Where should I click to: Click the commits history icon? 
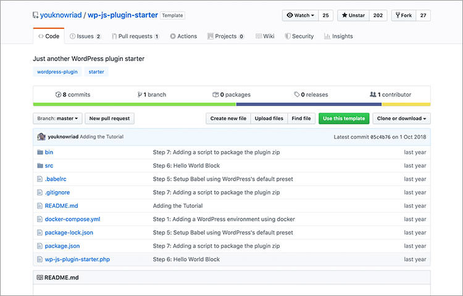[x=58, y=95]
